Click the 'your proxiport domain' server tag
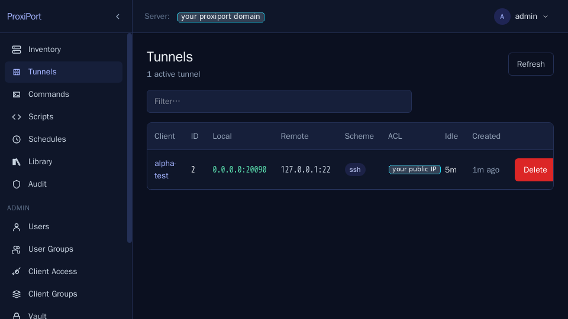Viewport: 568px width, 319px height. pos(221,17)
